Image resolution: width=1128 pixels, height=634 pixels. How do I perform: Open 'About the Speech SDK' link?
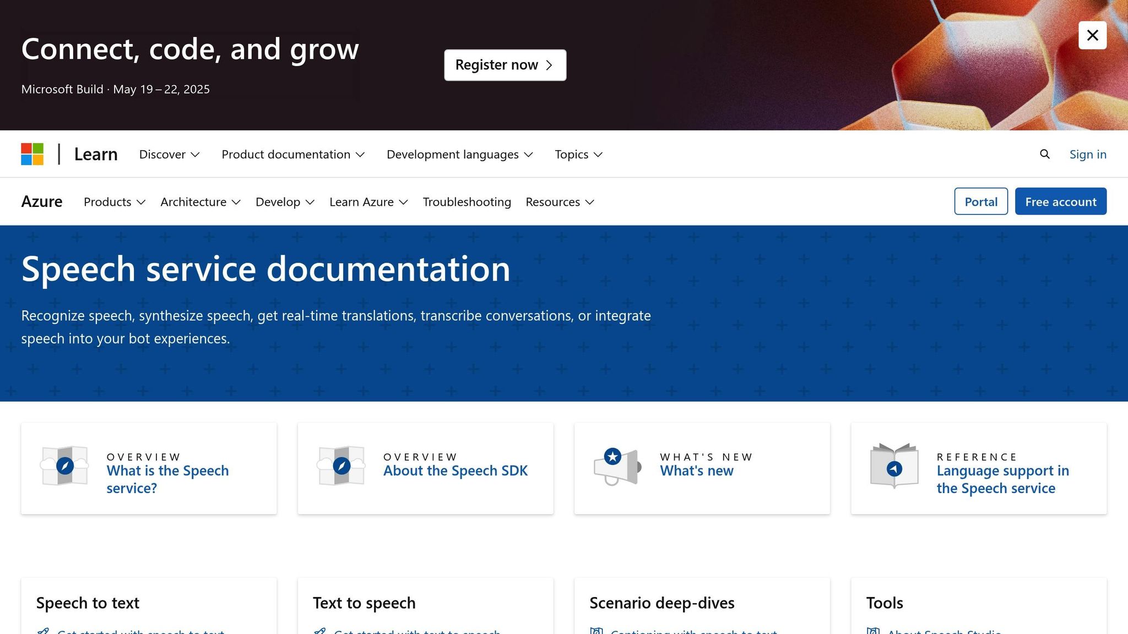(x=455, y=471)
